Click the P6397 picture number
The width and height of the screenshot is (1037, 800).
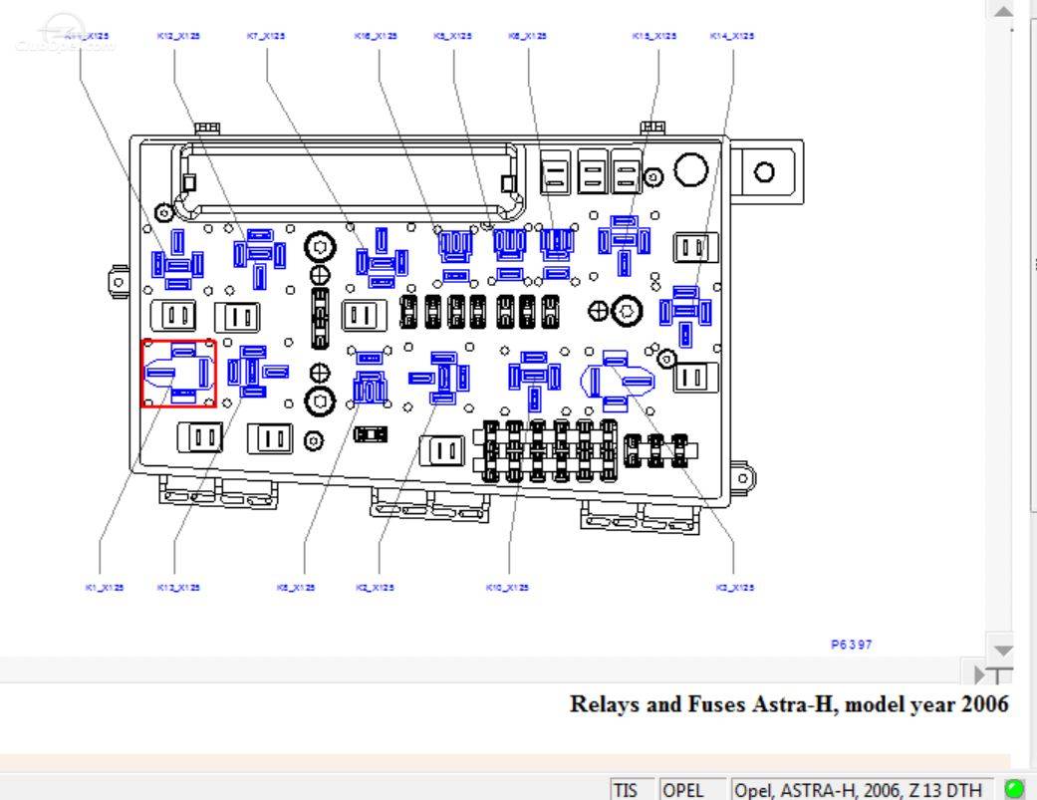[x=851, y=644]
